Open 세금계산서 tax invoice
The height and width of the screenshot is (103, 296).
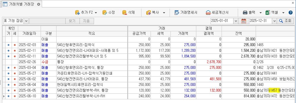[x=217, y=13]
